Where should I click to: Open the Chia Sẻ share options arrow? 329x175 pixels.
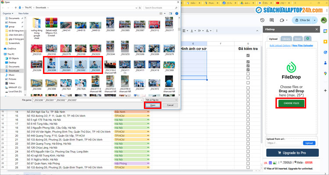coord(315,20)
